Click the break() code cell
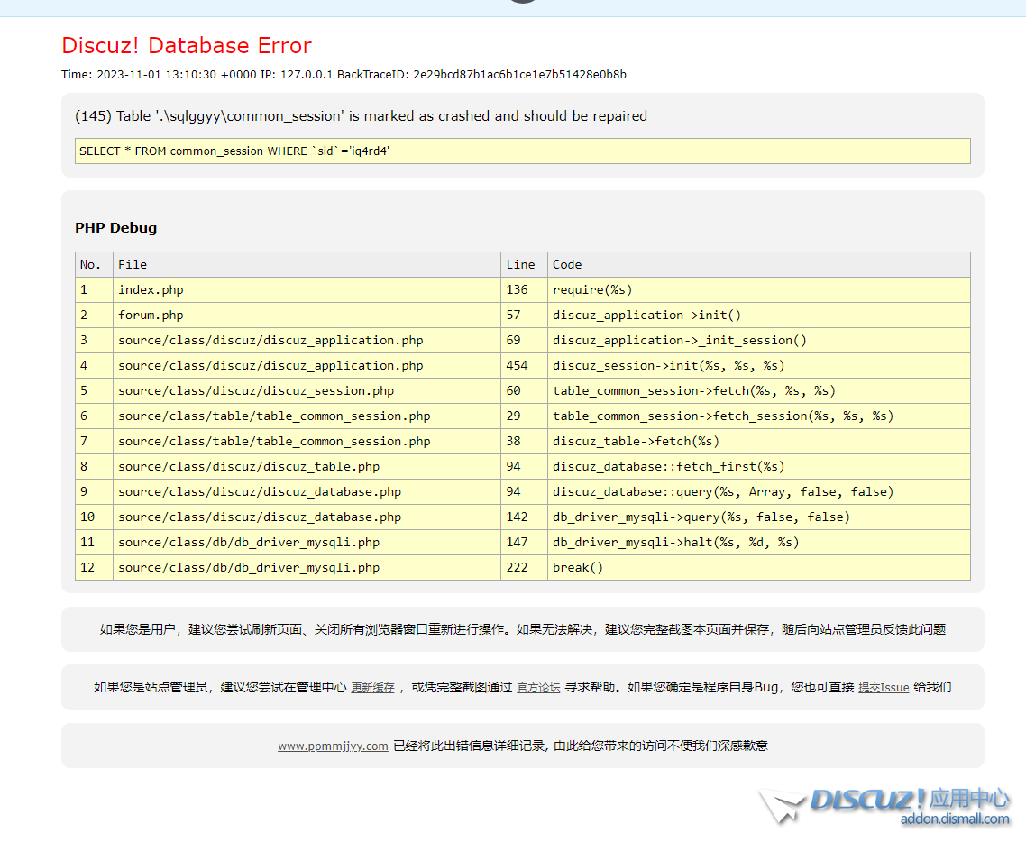The image size is (1026, 842). 578,568
